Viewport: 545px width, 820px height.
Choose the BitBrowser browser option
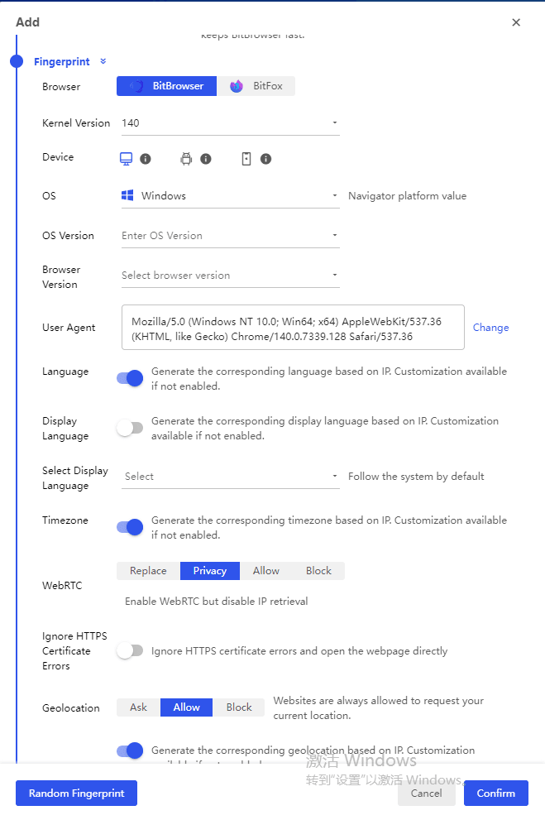[167, 86]
